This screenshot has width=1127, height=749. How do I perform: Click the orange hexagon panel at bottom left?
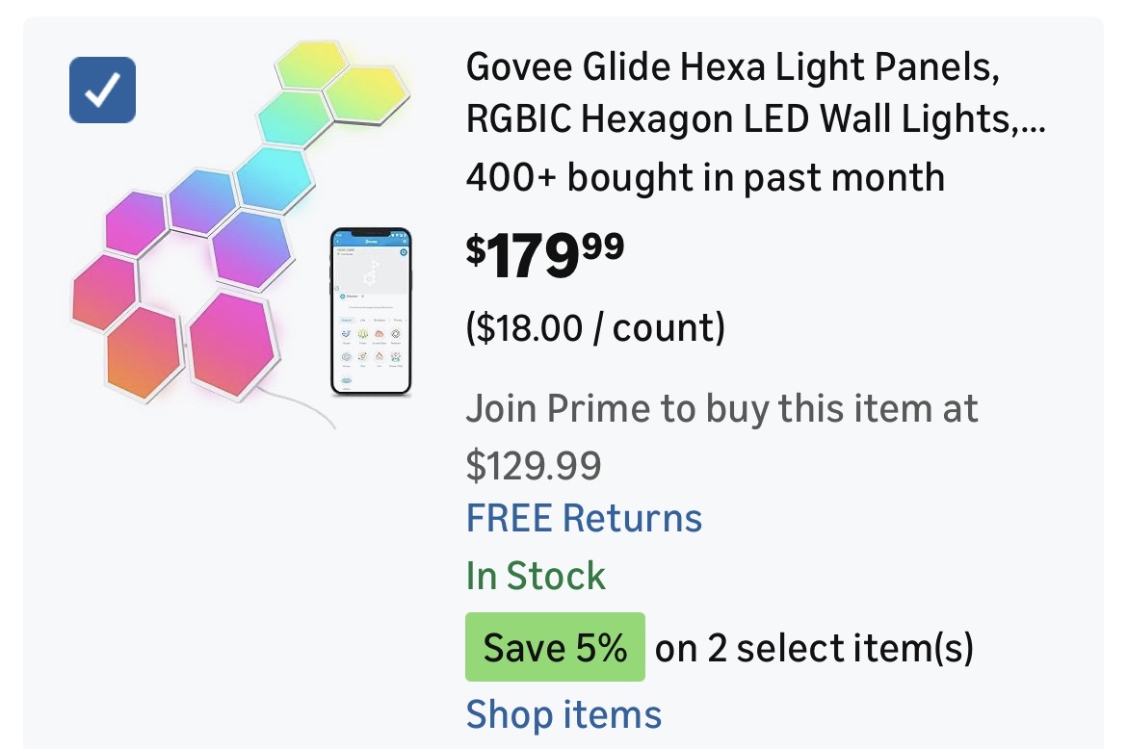(143, 351)
